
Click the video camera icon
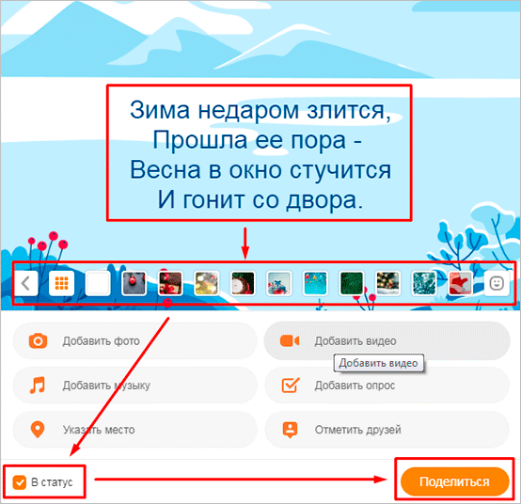click(290, 341)
